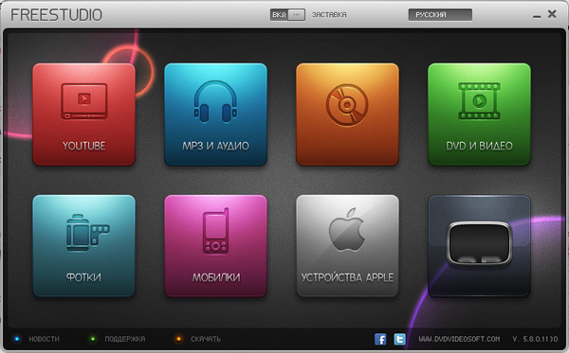Close the Free Studio window
Viewport: 569px width, 353px height.
click(x=552, y=14)
